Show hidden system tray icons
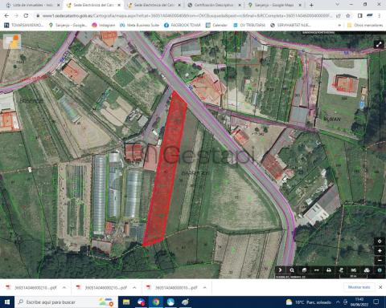The image size is (386, 308). 339,302
